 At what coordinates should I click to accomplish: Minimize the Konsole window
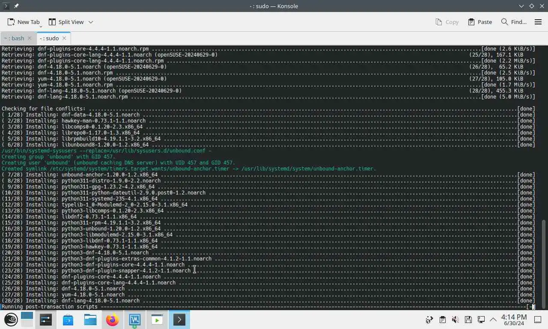521,6
